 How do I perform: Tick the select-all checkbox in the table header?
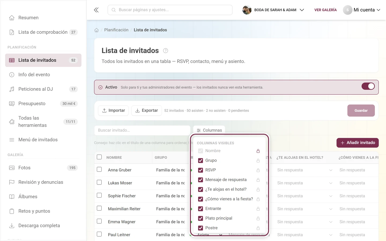(x=99, y=157)
